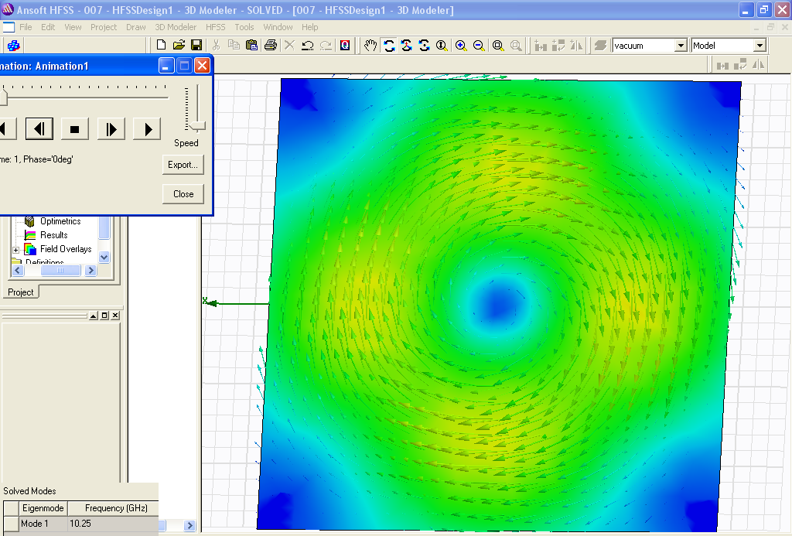792x536 pixels.
Task: Click the Move objects icon in the toolbar
Action: pyautogui.click(x=541, y=46)
